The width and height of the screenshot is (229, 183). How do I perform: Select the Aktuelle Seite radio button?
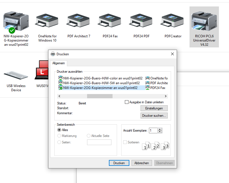point(88,136)
